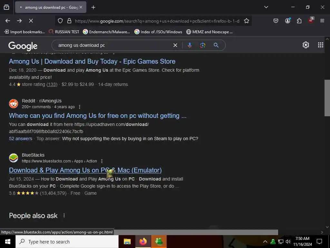This screenshot has height=248, width=330.
Task: Open the list all tabs chevron
Action: (x=266, y=7)
